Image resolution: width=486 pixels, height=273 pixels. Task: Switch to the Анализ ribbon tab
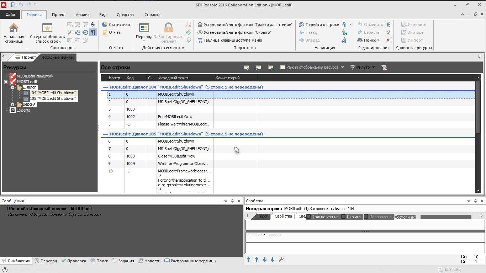(x=83, y=15)
